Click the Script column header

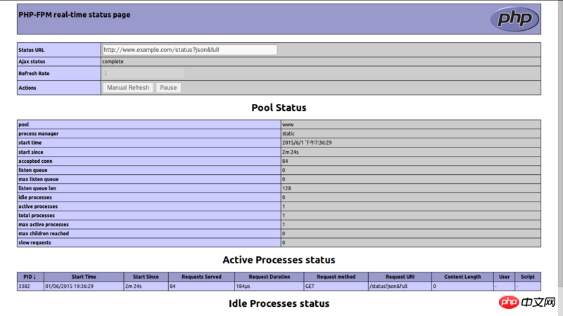(x=528, y=277)
